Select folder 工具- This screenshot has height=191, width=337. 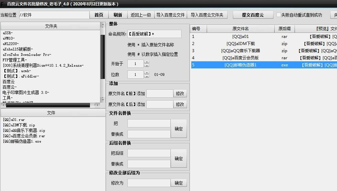7,98
